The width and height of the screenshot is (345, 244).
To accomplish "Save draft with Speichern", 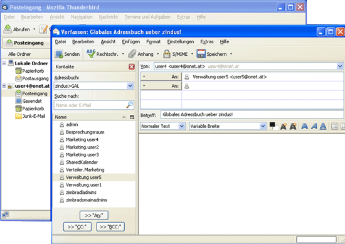I will click(x=211, y=54).
